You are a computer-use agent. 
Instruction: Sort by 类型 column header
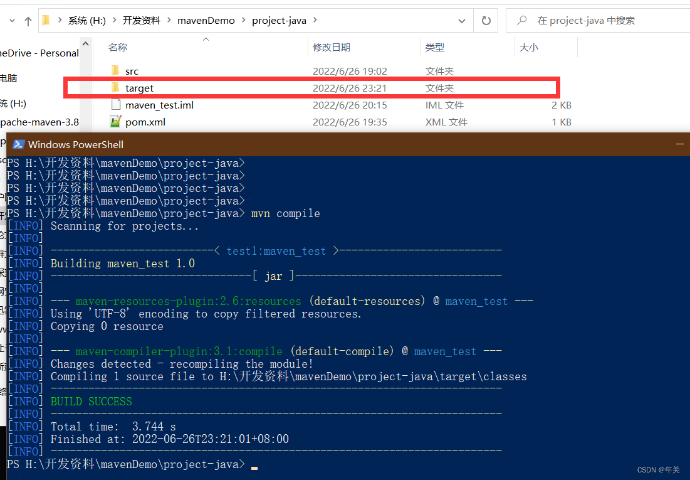pyautogui.click(x=435, y=47)
